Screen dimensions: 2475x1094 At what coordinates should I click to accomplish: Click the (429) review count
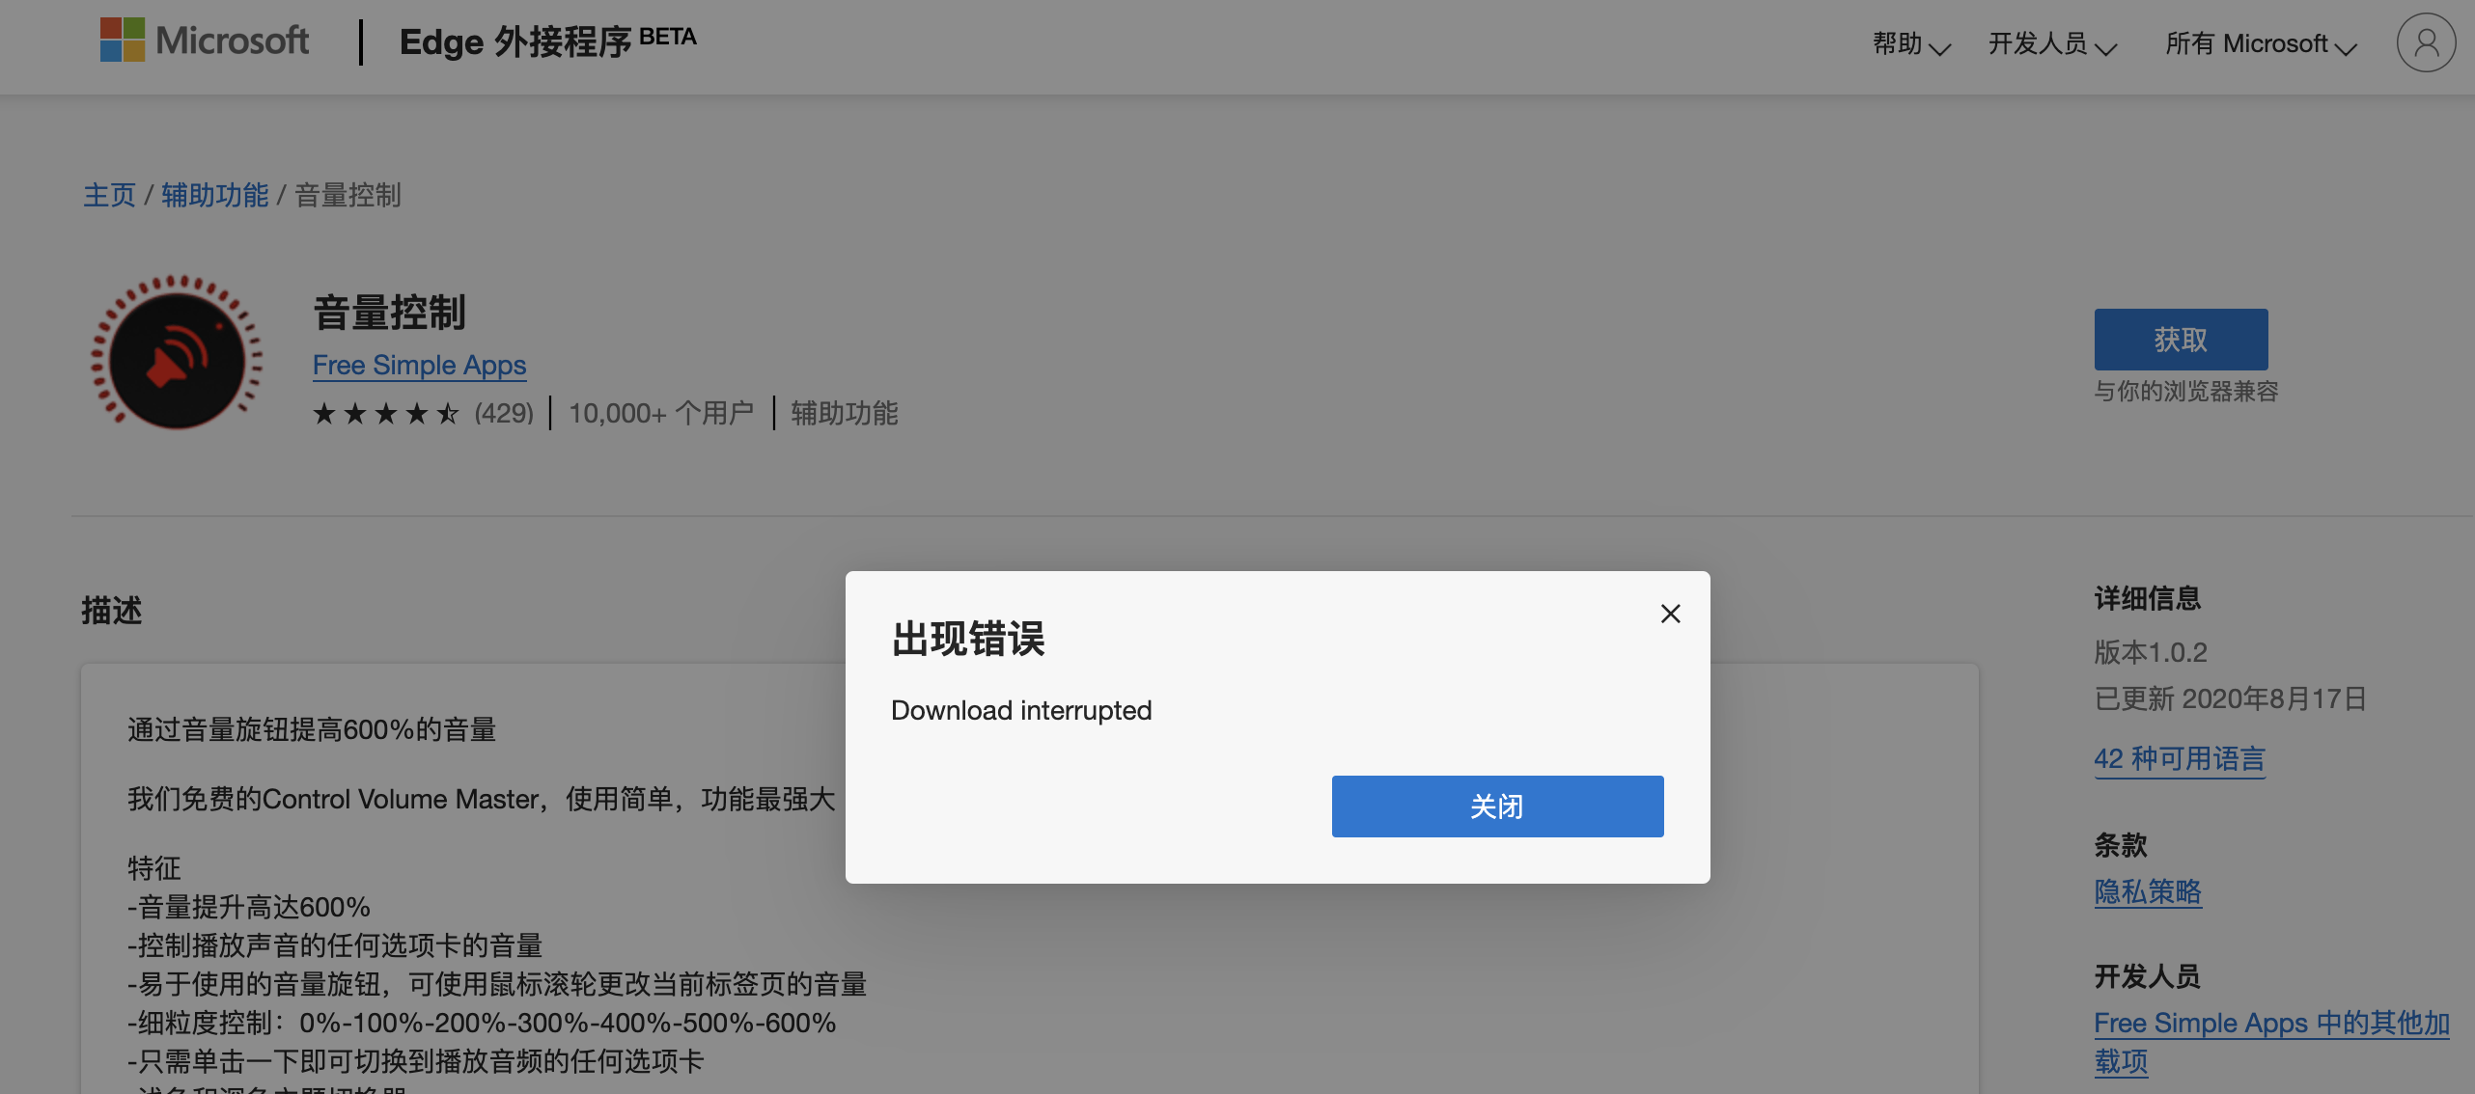pos(504,414)
